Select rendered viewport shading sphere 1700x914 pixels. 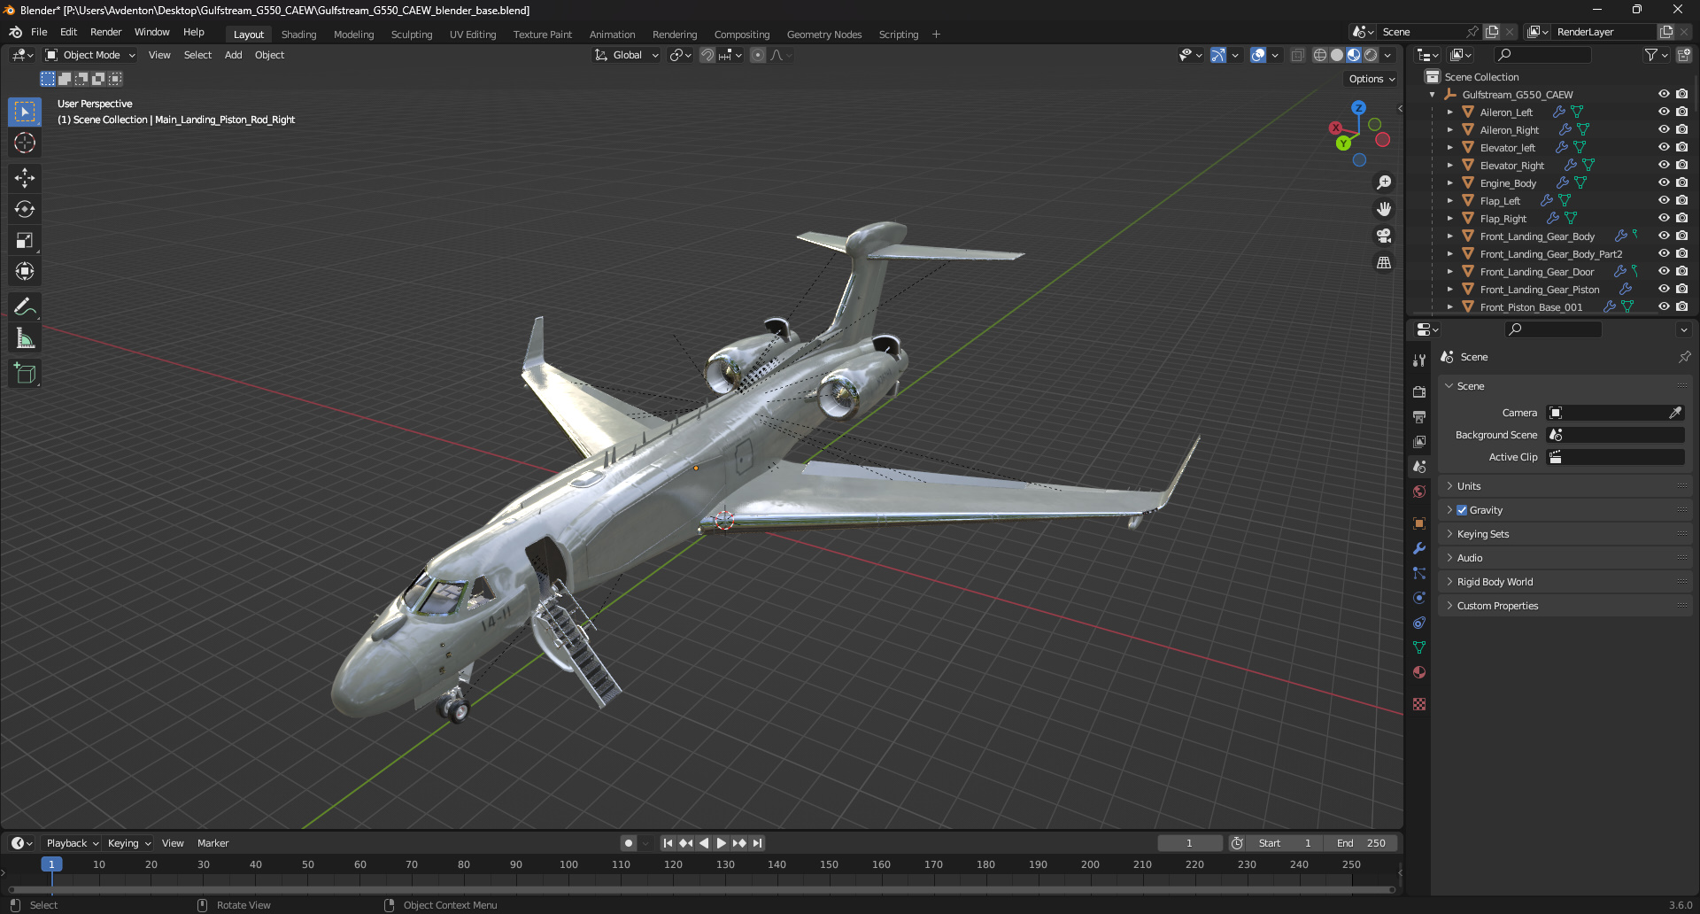[1371, 55]
